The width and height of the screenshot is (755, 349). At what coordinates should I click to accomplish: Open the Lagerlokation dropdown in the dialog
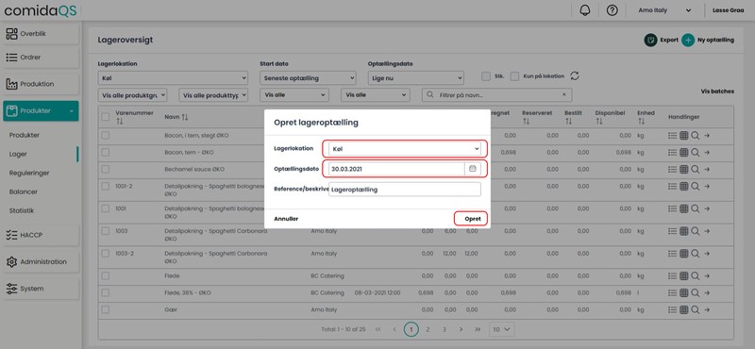[x=405, y=149]
